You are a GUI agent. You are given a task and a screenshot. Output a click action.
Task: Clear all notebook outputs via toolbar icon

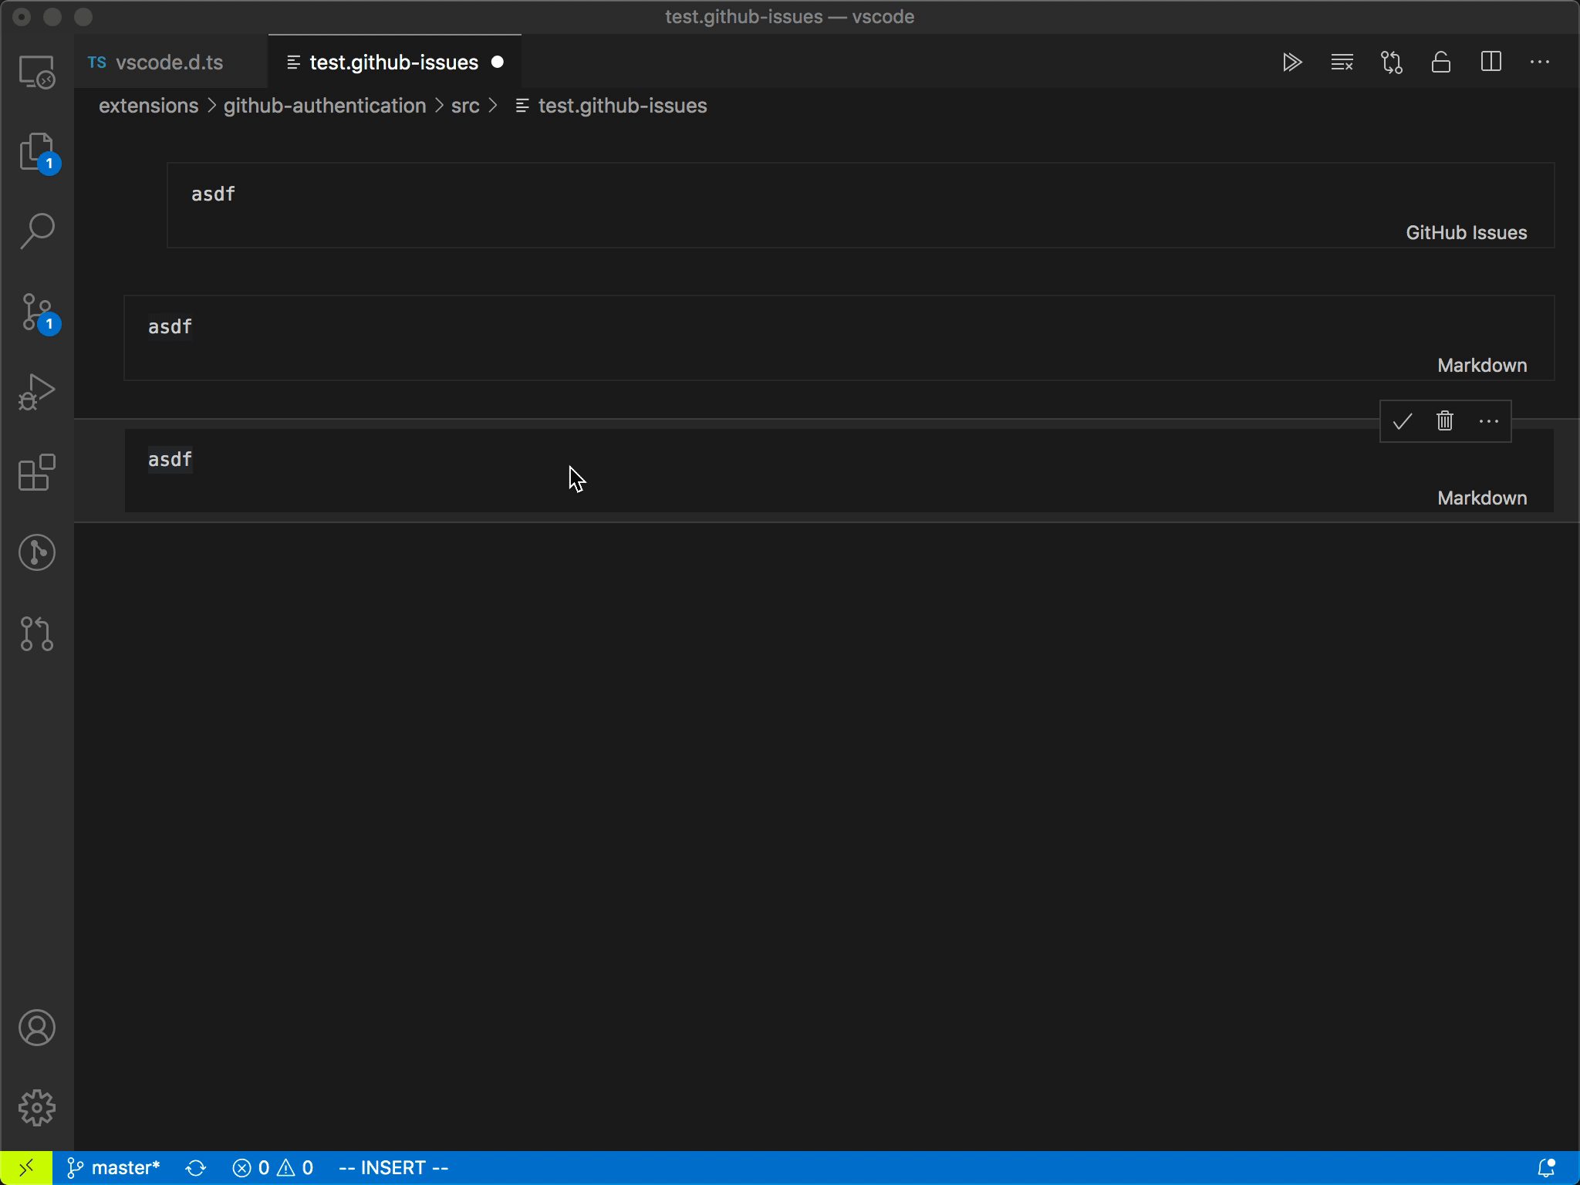point(1342,62)
